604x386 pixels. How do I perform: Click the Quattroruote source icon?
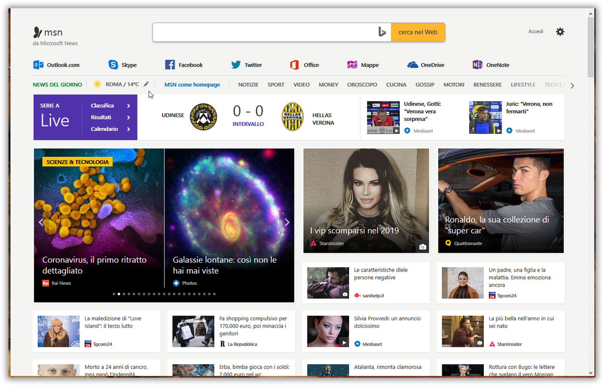[x=448, y=243]
